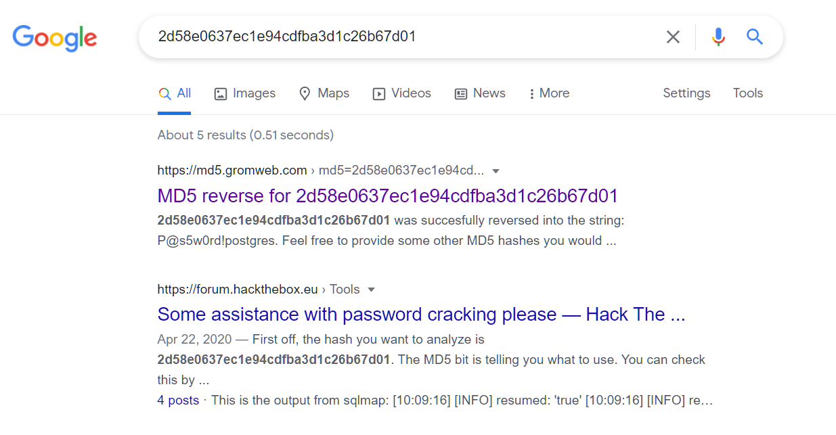Image resolution: width=836 pixels, height=435 pixels.
Task: Click the md5.gromweb.com URL breadcrumb
Action: click(x=232, y=170)
